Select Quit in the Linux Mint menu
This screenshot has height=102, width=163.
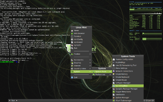point(81,78)
